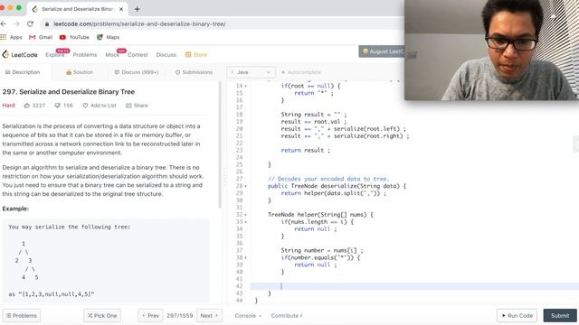Click the Hard difficulty label
The image size is (579, 325).
click(8, 106)
